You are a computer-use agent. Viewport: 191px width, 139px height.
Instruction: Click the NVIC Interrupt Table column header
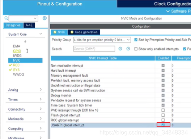pos(103,58)
